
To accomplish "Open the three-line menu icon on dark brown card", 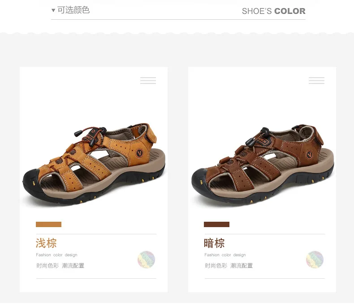I will tap(316, 80).
